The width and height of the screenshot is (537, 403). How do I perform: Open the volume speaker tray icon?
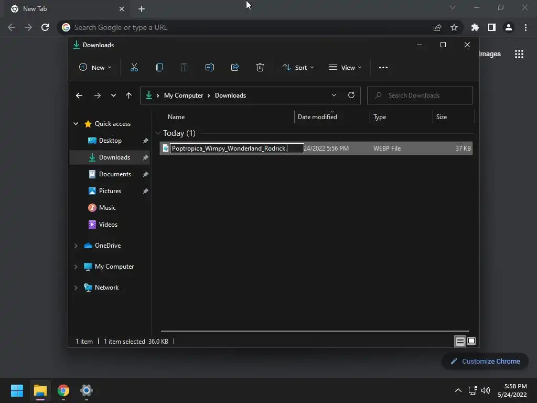tap(486, 390)
